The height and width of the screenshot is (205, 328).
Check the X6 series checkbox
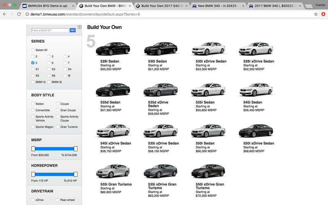pos(49,75)
